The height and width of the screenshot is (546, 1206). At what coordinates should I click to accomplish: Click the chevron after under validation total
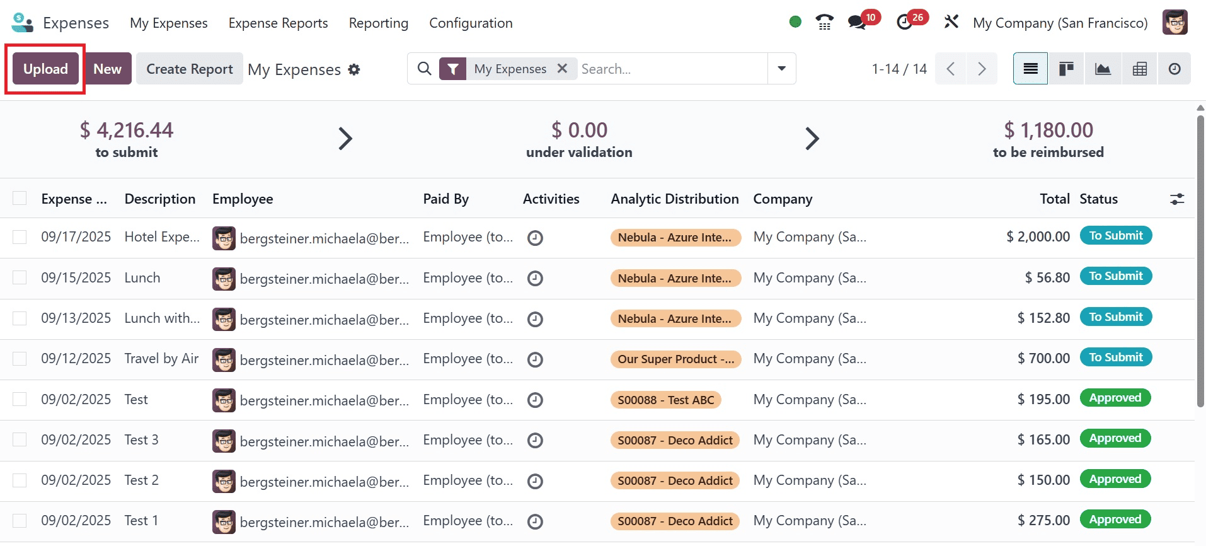(812, 139)
